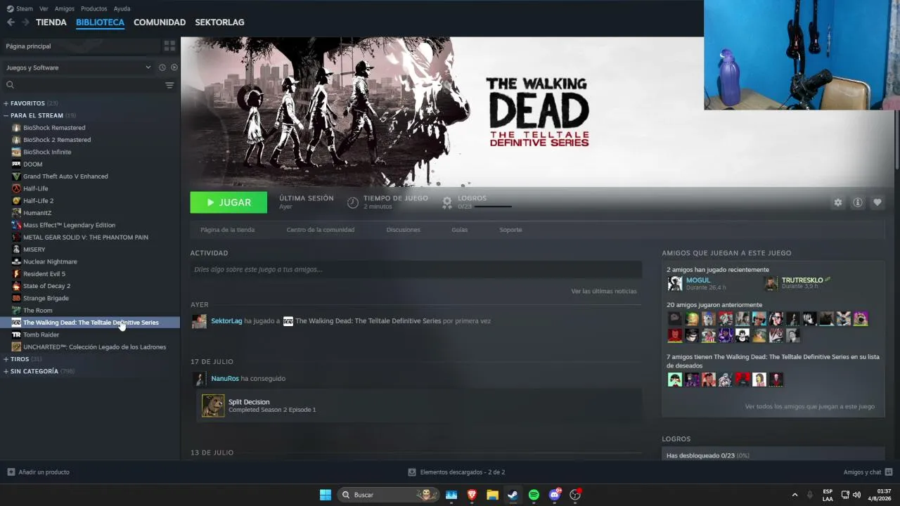Open the Amigos menu
Screen dimensions: 900x506
click(64, 8)
